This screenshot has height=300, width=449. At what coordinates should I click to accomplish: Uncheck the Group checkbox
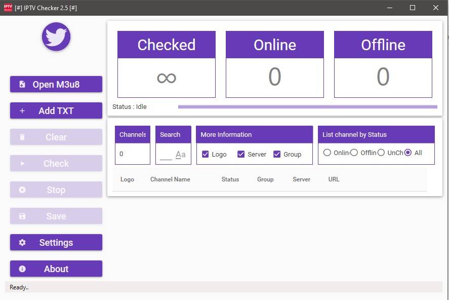(x=278, y=154)
